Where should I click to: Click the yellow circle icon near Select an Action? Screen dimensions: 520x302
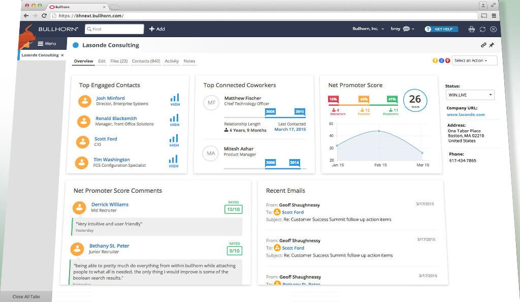pos(435,61)
